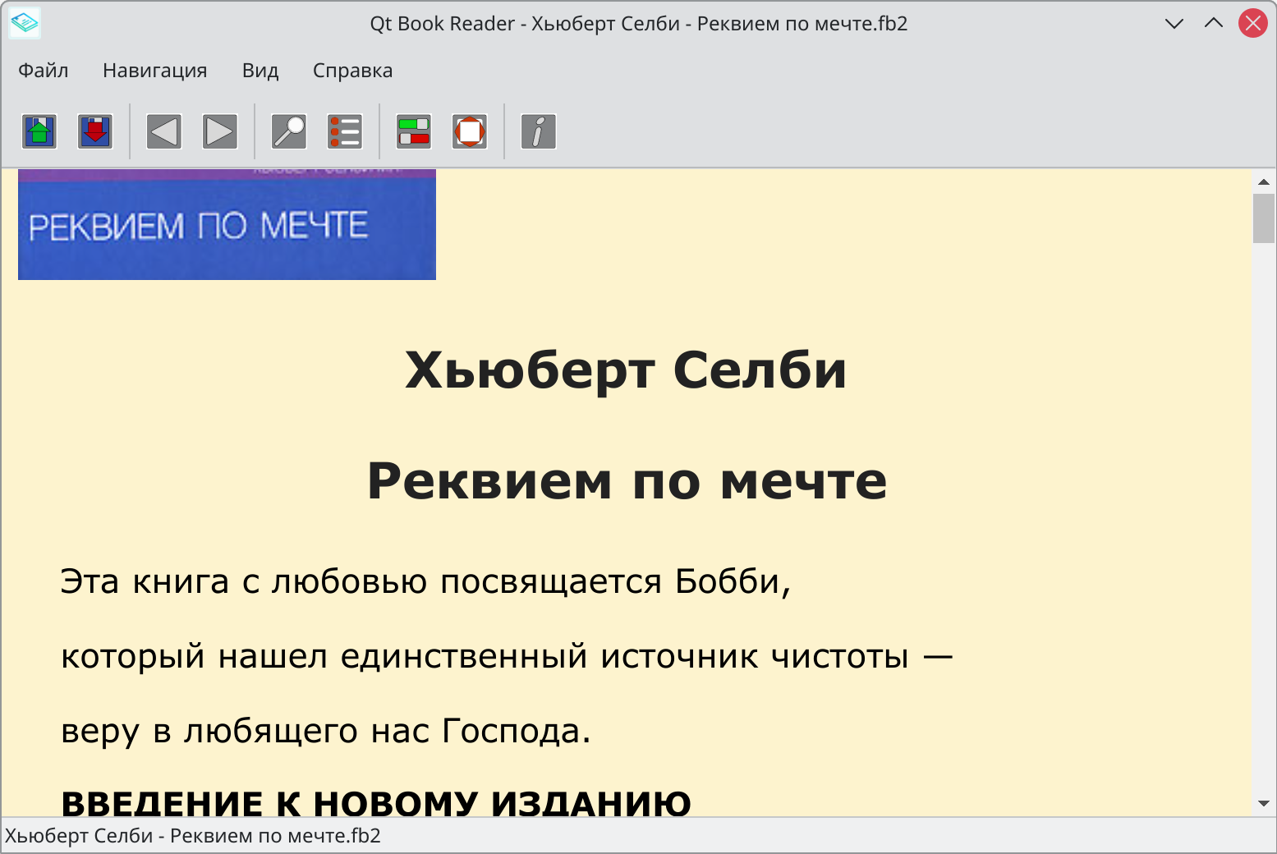Click the open book icon with green arrow
Image resolution: width=1277 pixels, height=854 pixels.
pos(40,131)
